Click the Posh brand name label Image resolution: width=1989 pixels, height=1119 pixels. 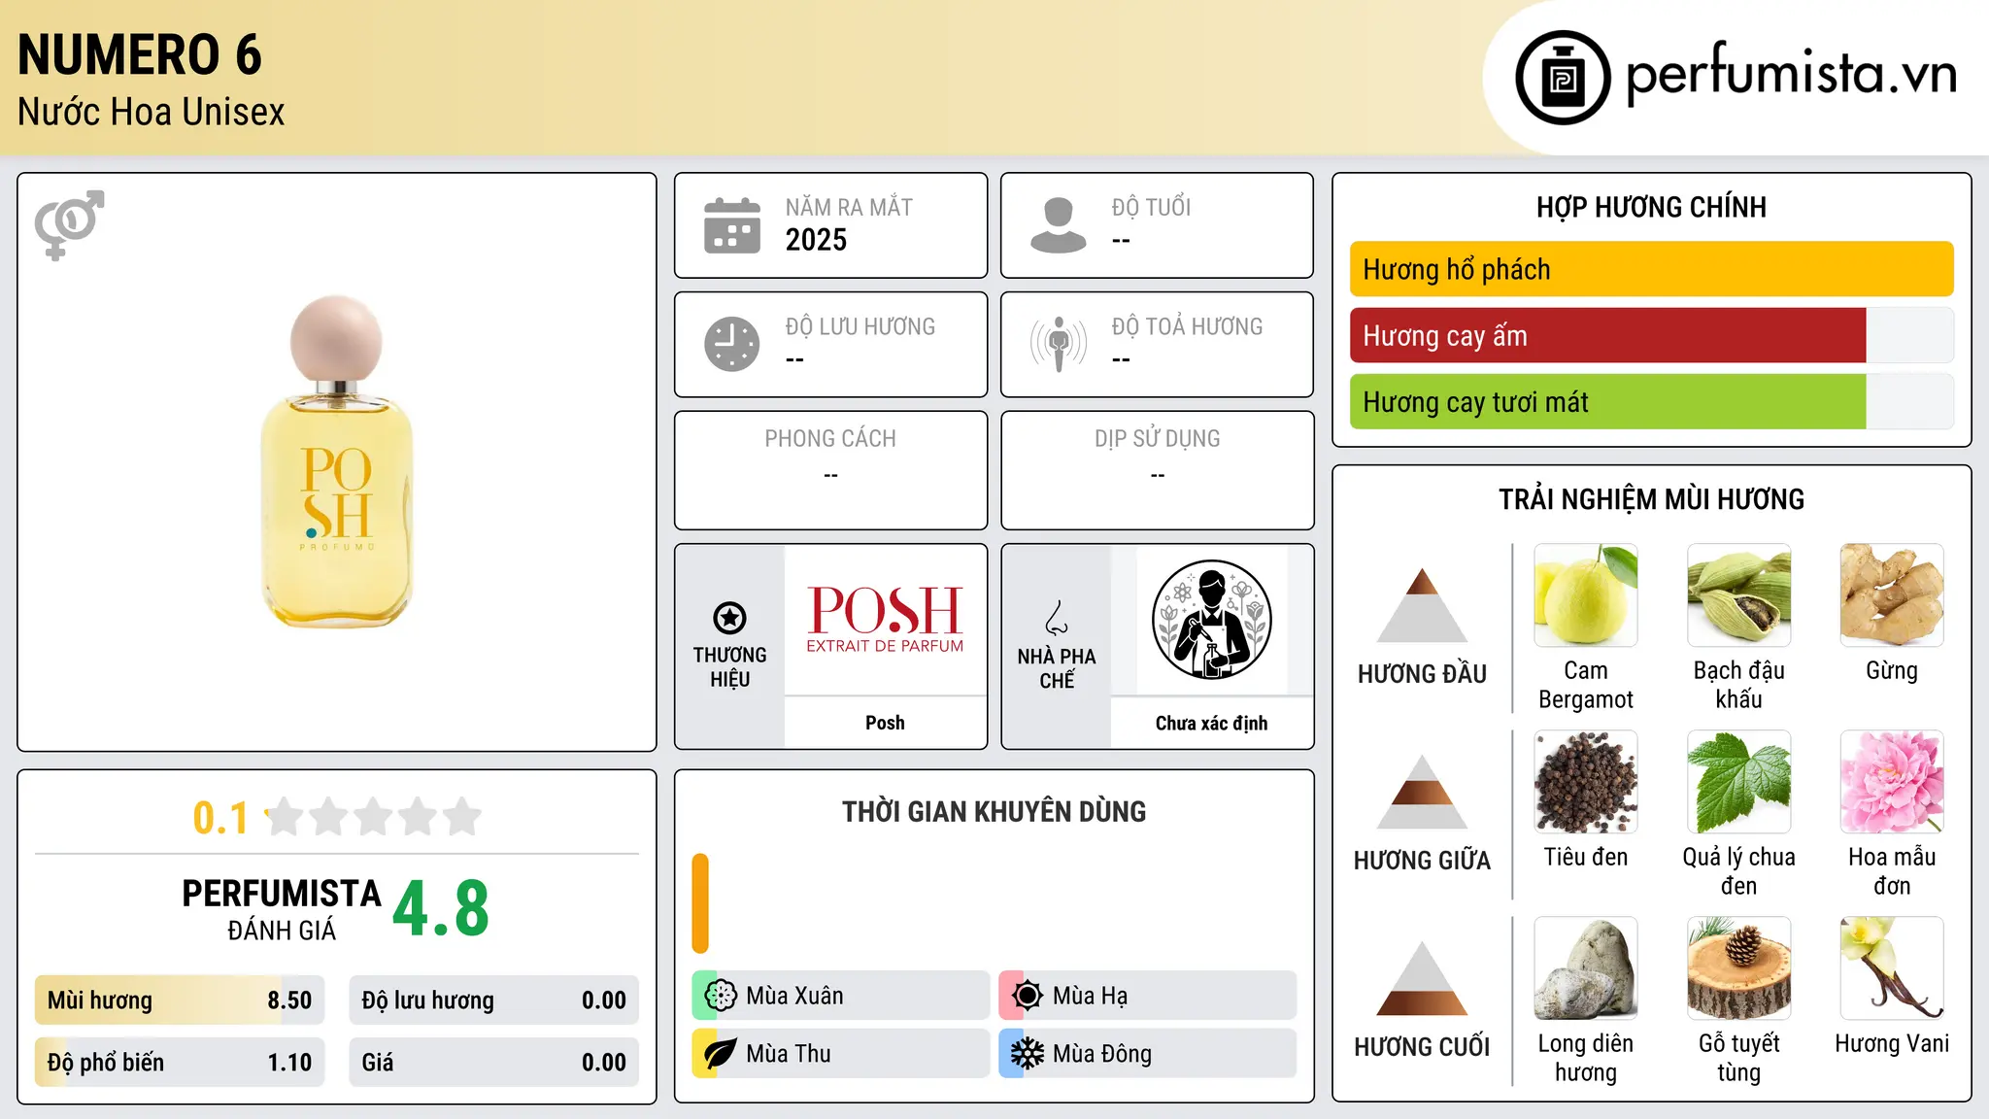click(x=885, y=723)
